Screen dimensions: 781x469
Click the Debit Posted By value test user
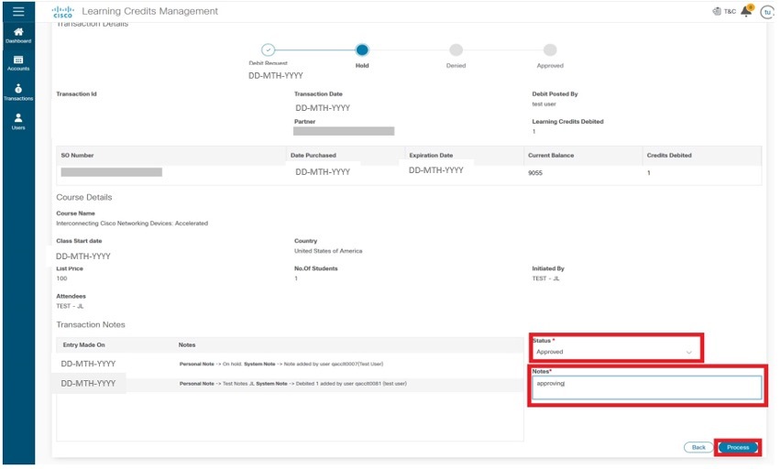(544, 104)
